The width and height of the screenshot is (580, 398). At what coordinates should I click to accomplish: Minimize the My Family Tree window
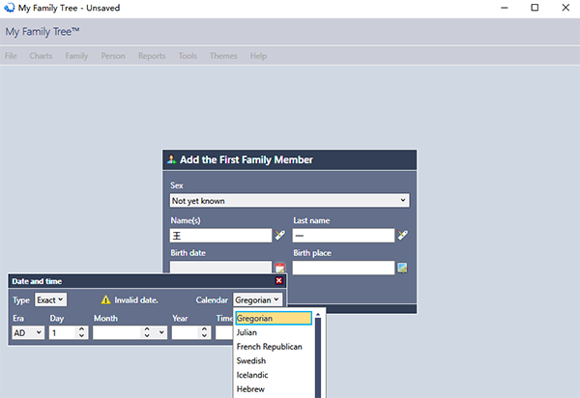[x=505, y=8]
